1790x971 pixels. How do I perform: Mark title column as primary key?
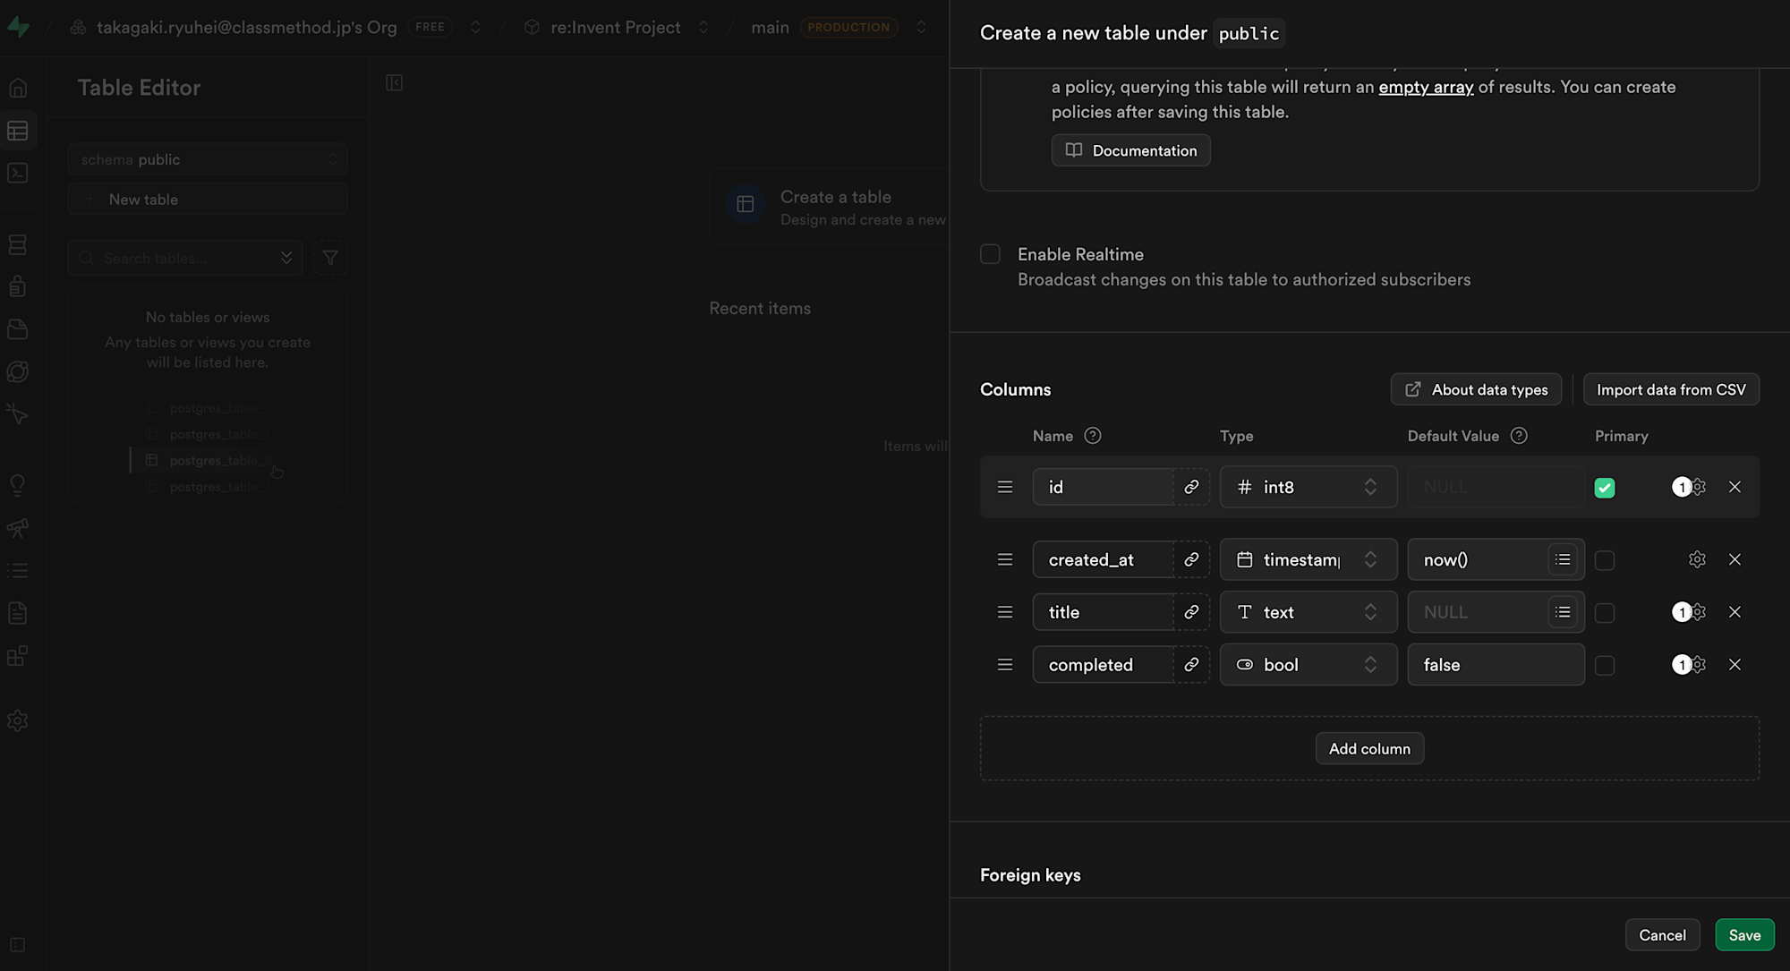pyautogui.click(x=1605, y=613)
